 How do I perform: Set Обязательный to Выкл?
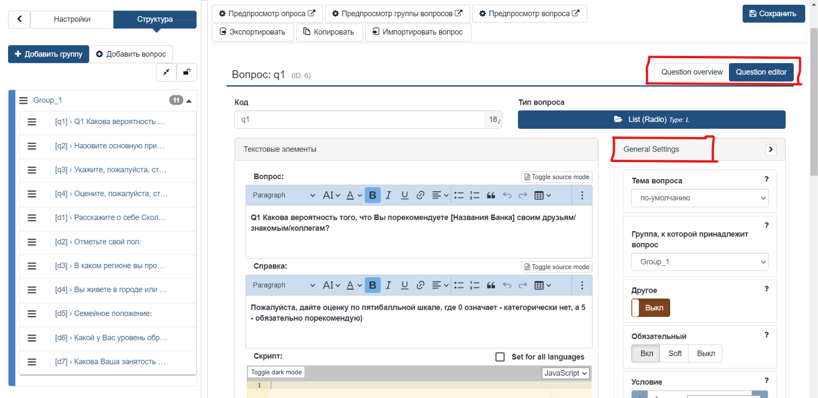point(706,353)
